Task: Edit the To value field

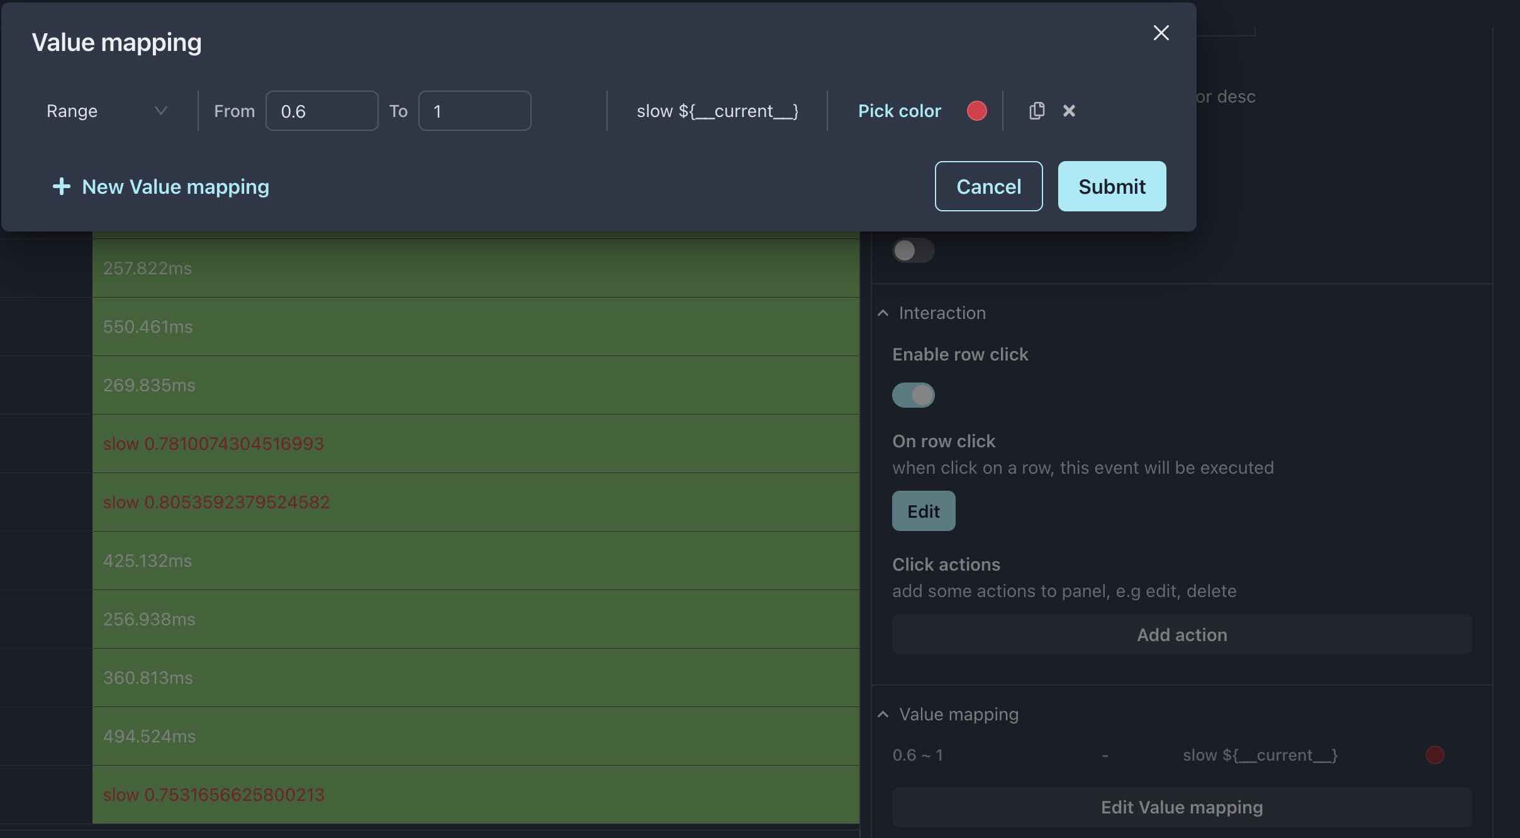Action: [x=474, y=111]
